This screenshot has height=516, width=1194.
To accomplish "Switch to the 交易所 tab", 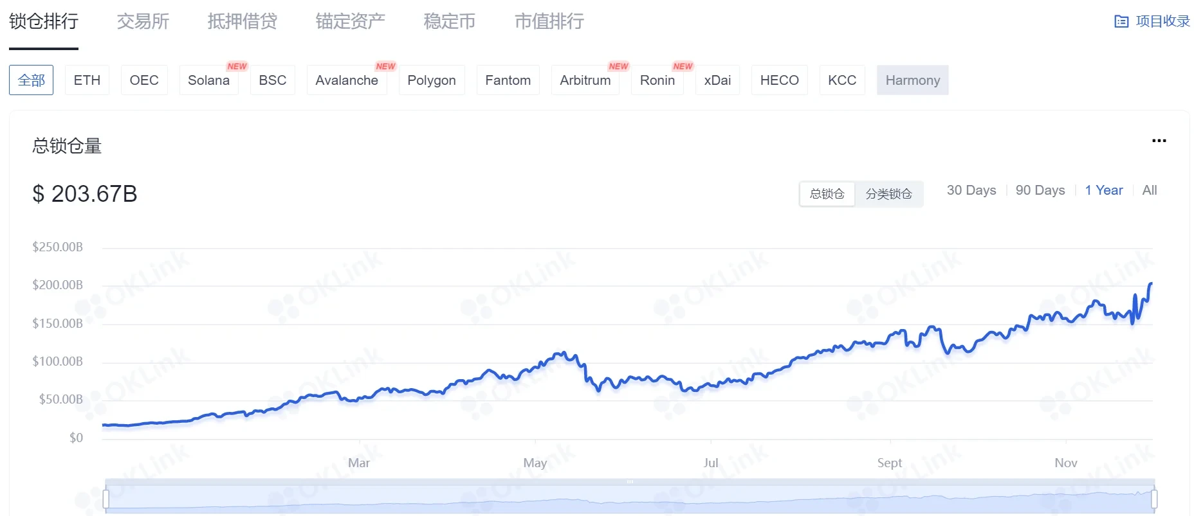I will 143,22.
